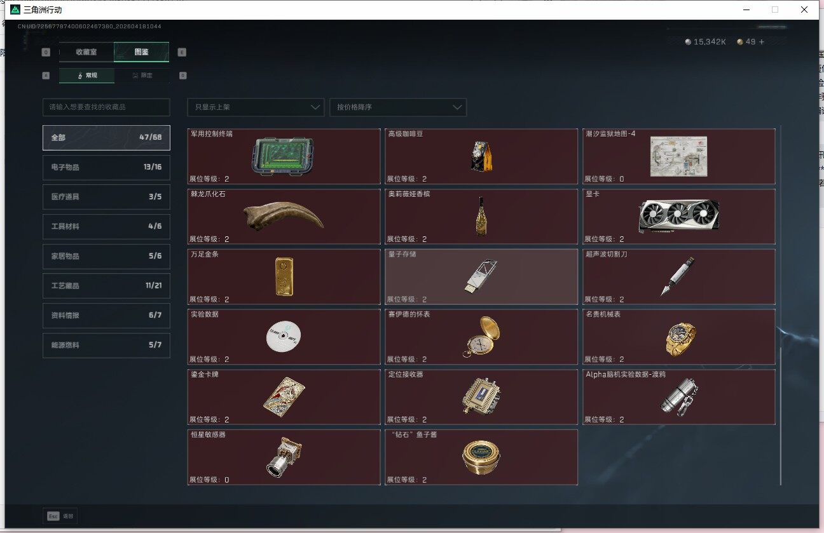Click the Esc 返回 back button
The height and width of the screenshot is (533, 824).
tap(60, 516)
